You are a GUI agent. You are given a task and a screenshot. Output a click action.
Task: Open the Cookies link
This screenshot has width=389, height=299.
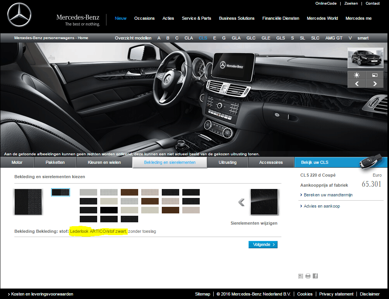click(305, 294)
